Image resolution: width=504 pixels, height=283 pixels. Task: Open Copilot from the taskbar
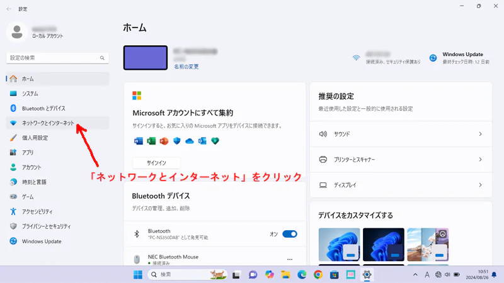point(270,275)
